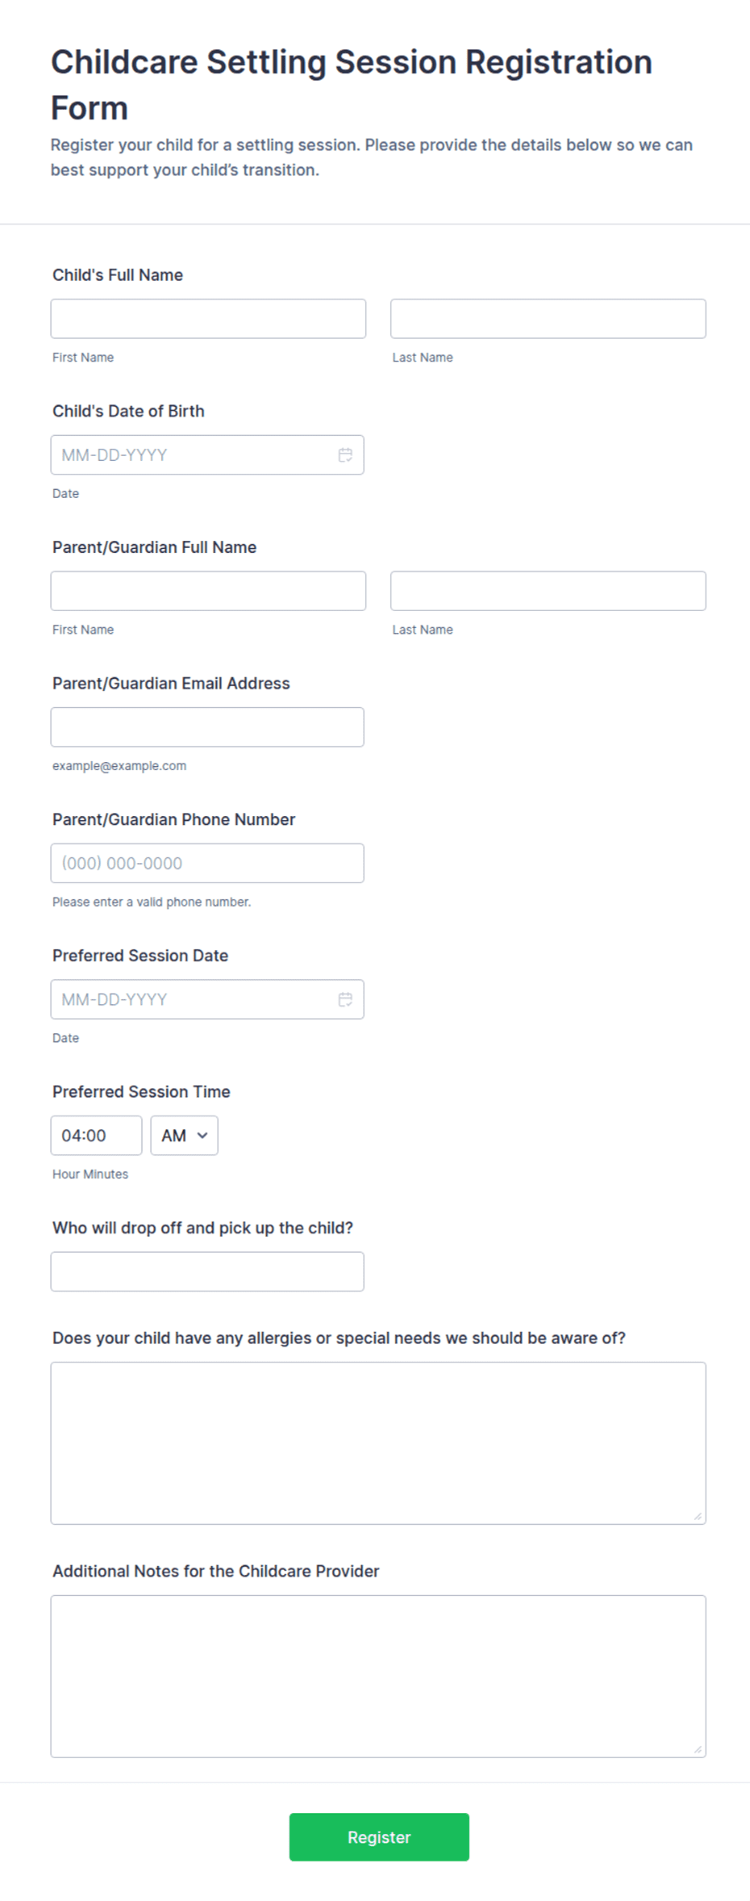Focus the child's Last Name field
The width and height of the screenshot is (750, 1901).
(548, 319)
